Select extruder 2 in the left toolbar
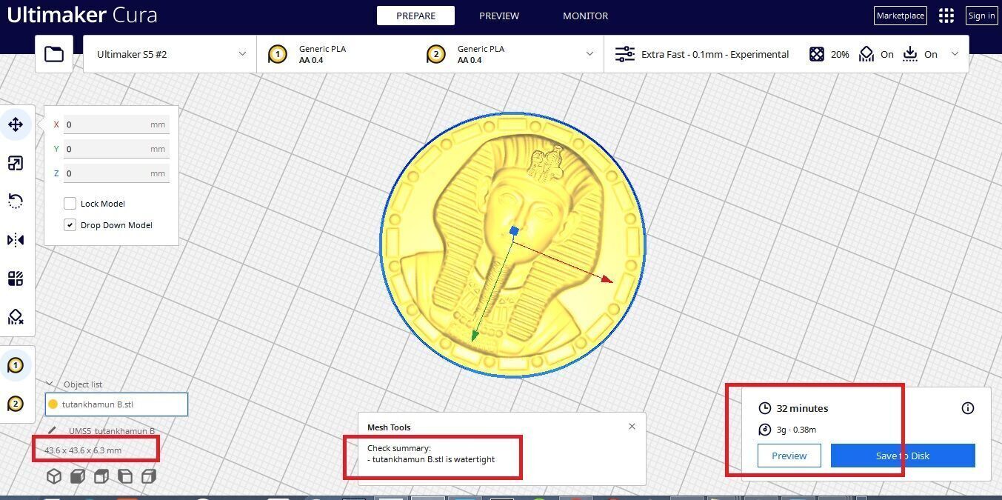The image size is (1002, 500). (16, 404)
